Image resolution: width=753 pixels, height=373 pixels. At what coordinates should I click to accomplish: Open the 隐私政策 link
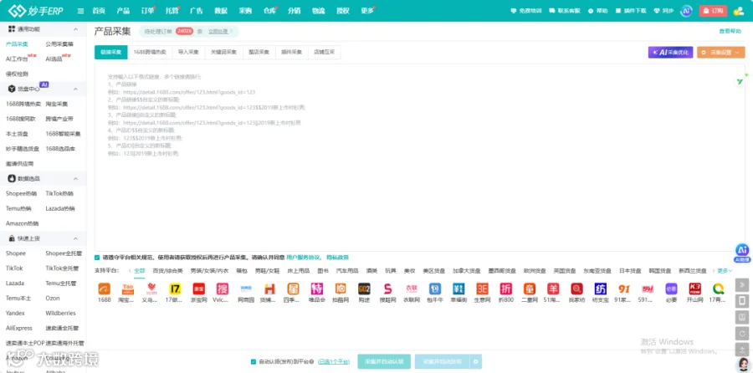click(338, 258)
